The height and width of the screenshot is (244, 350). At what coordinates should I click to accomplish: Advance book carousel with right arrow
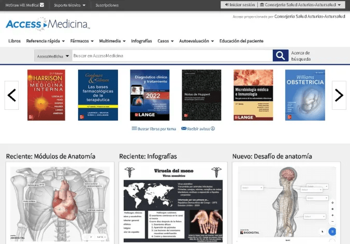coord(339,95)
